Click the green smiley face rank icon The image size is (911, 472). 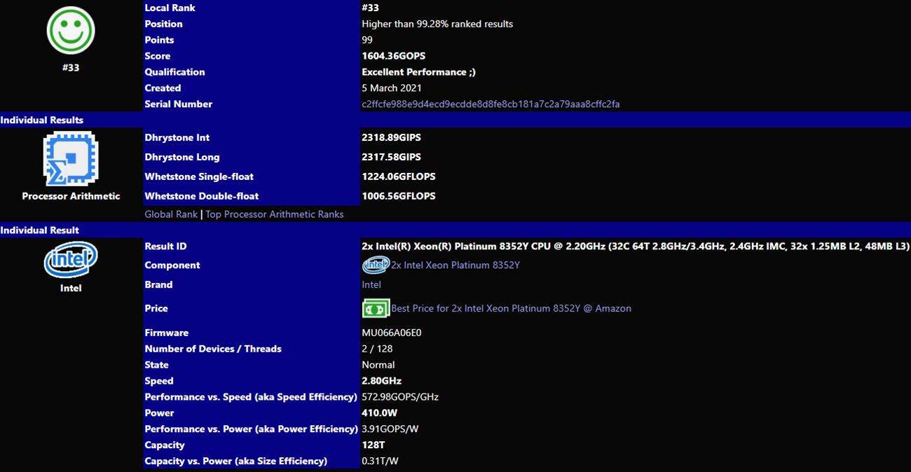click(71, 30)
